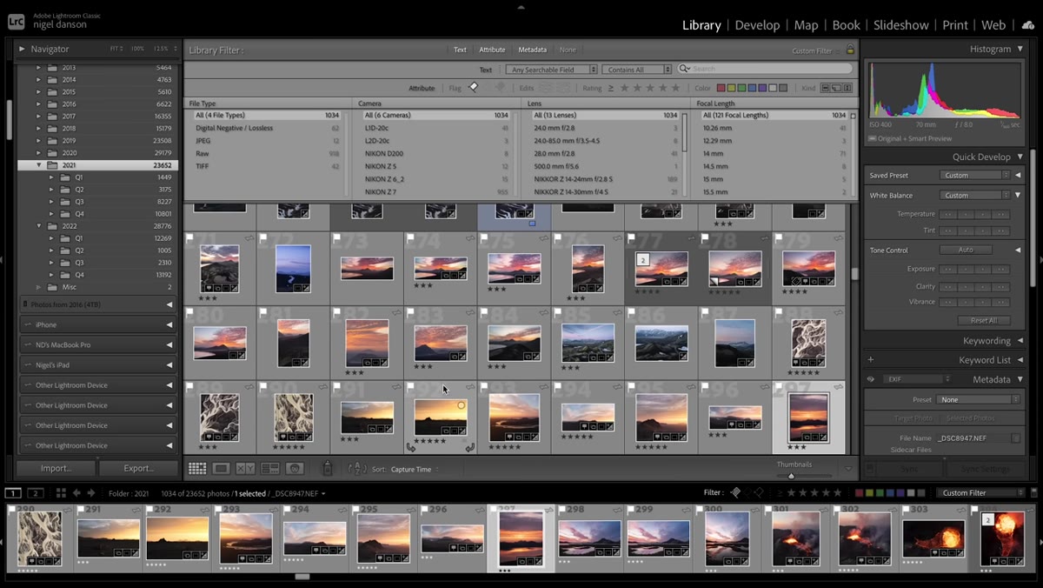Screen dimensions: 1043x588
Task: Click the Import button
Action: pos(56,468)
